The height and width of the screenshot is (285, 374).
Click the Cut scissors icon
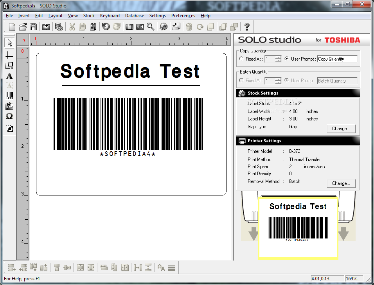click(72, 27)
